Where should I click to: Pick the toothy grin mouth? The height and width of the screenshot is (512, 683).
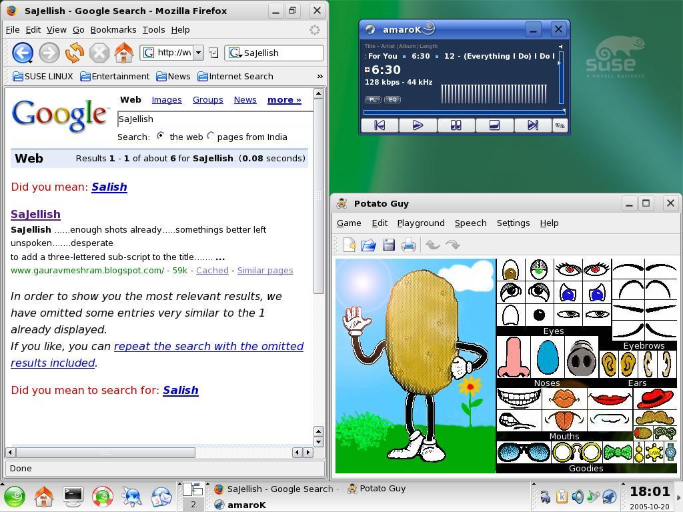click(519, 397)
